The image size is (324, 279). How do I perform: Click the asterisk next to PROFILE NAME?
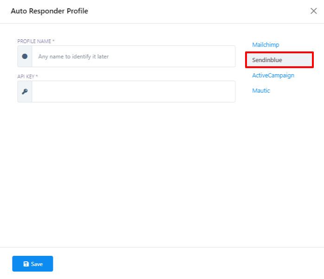[x=53, y=41]
